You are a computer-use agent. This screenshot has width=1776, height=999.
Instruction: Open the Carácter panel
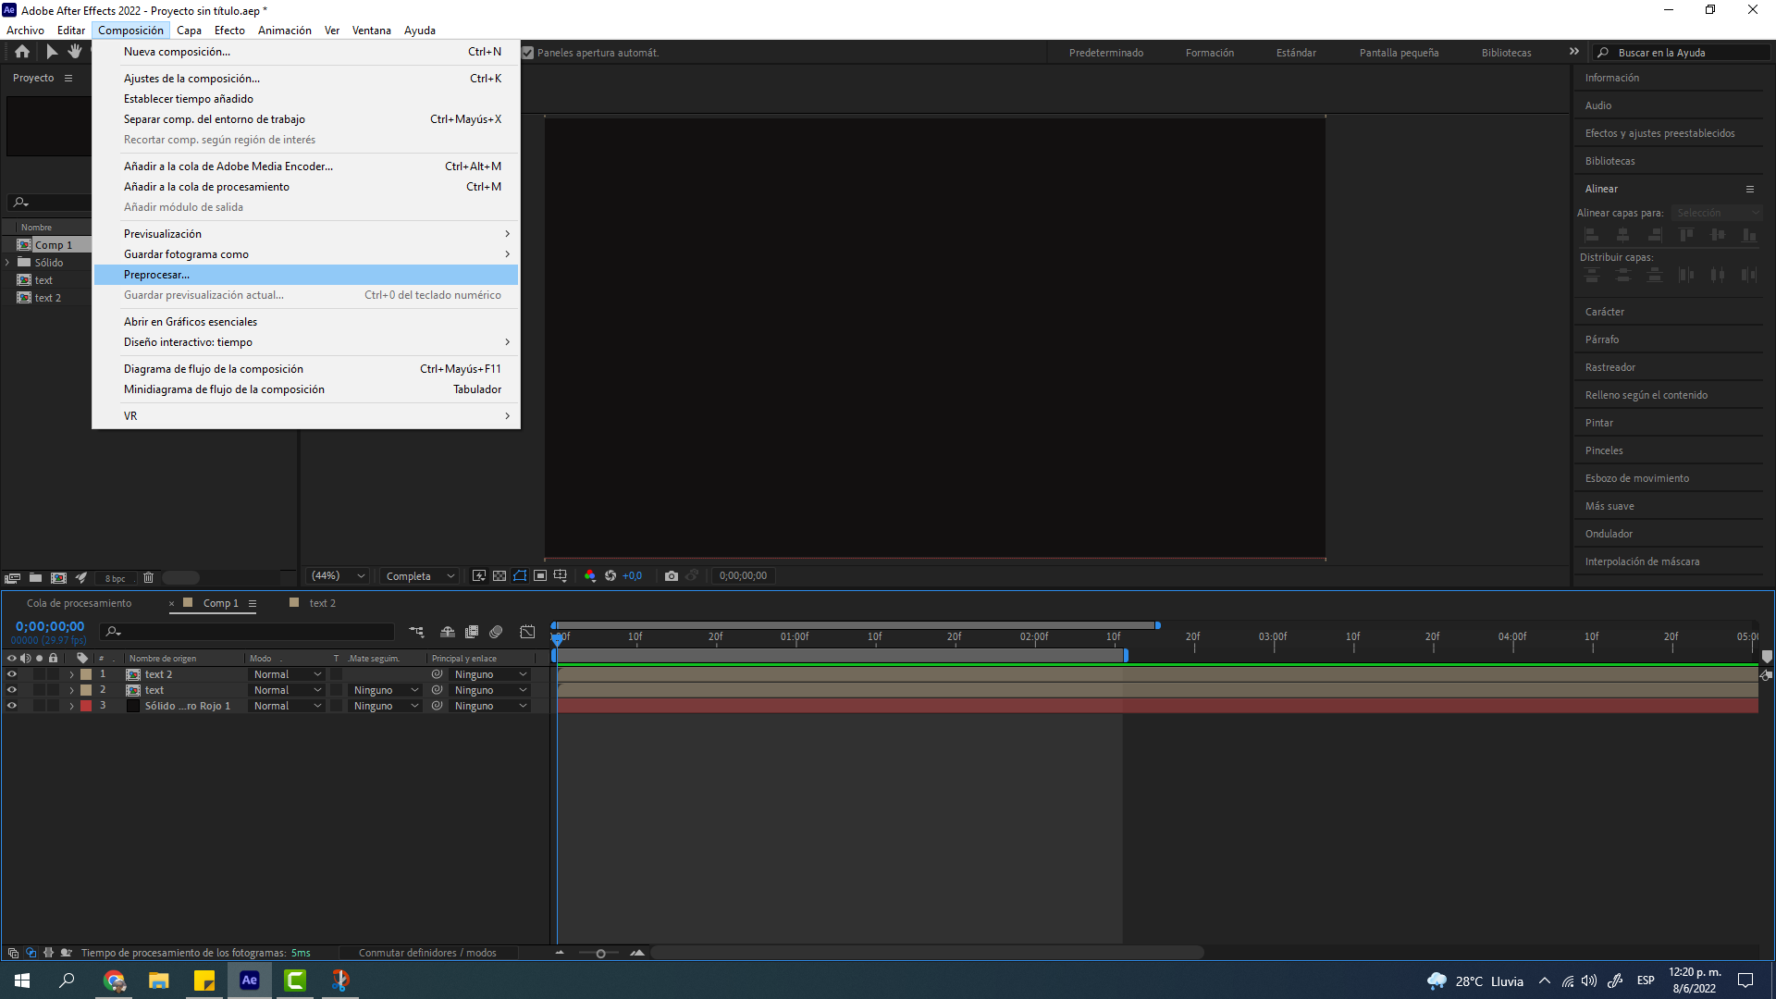[x=1605, y=312]
